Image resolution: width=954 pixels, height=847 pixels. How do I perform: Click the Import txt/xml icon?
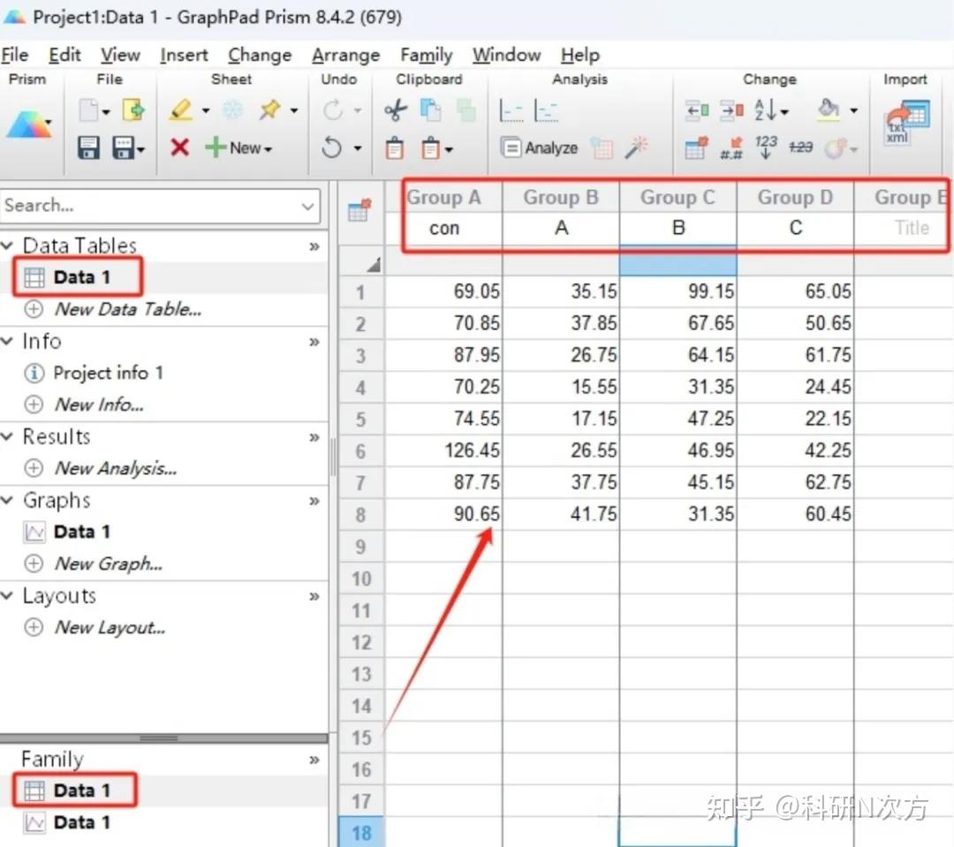click(x=907, y=122)
